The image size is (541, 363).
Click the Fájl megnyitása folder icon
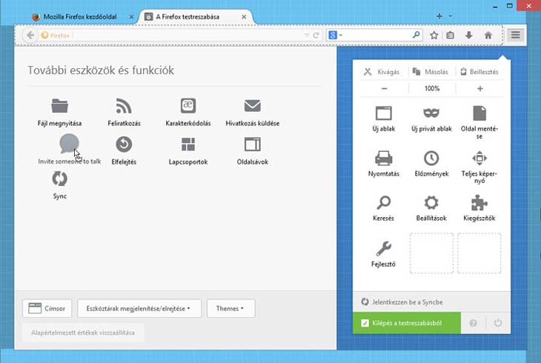click(59, 106)
